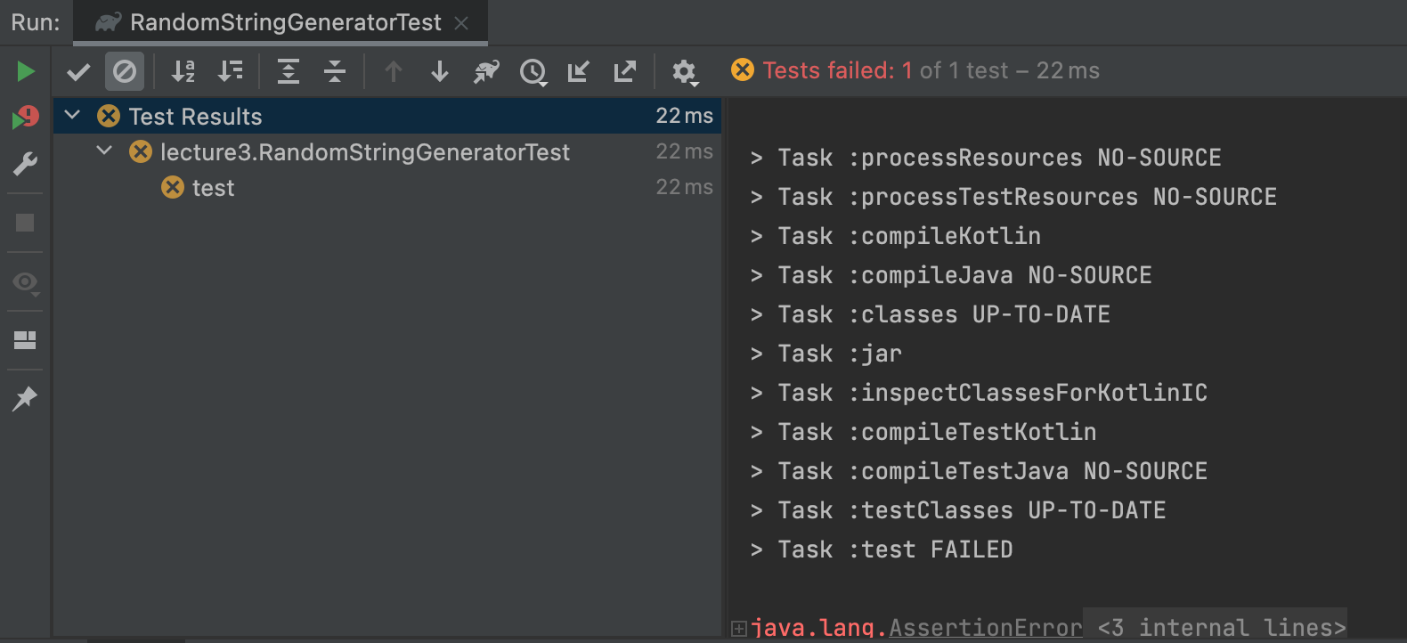Sort tests by duration
Viewport: 1407px width, 643px height.
[x=230, y=71]
